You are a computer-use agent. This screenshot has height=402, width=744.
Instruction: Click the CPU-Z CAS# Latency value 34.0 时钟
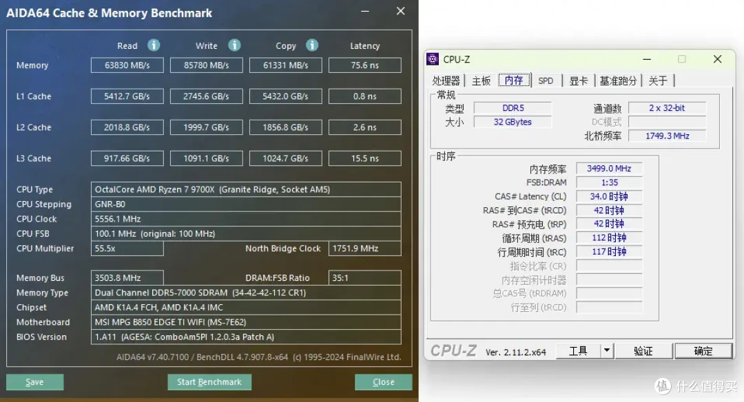609,196
